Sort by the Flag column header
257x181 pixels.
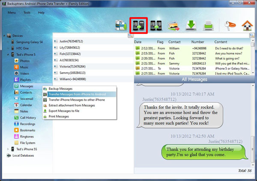point(160,42)
